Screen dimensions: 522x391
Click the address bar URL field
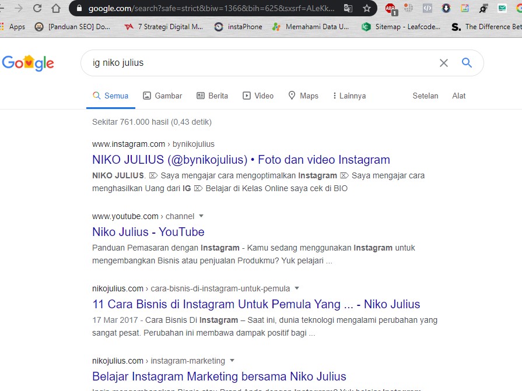211,8
